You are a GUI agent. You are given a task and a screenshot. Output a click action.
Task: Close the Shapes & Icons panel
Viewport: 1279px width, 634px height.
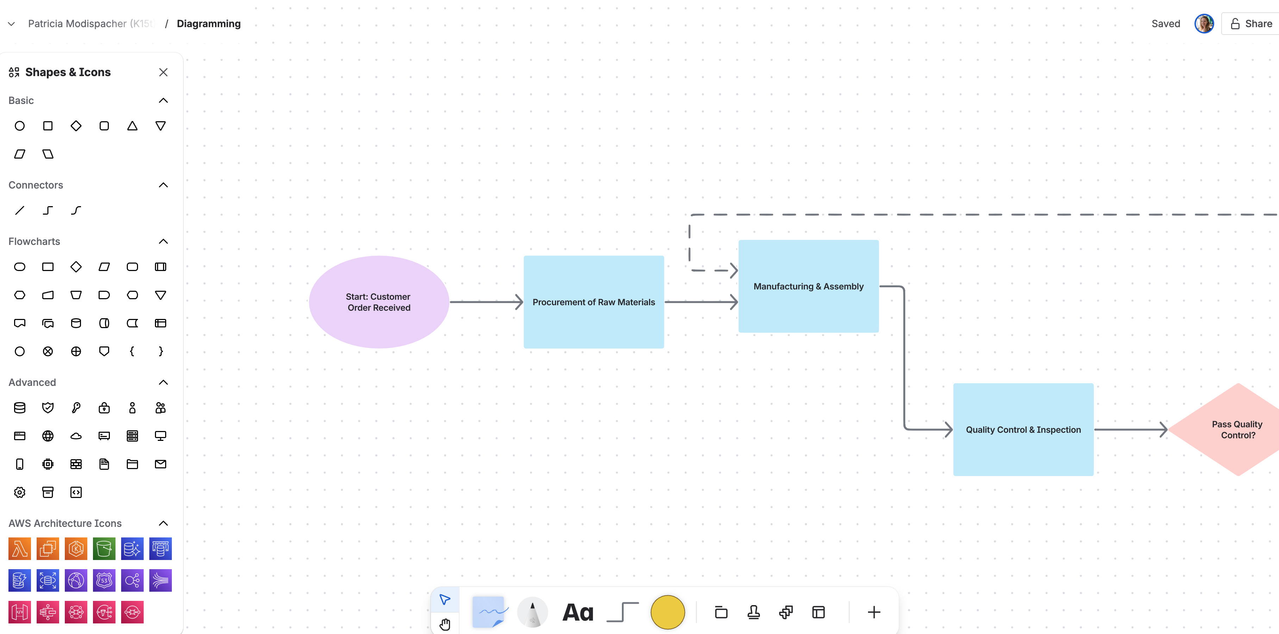coord(163,72)
